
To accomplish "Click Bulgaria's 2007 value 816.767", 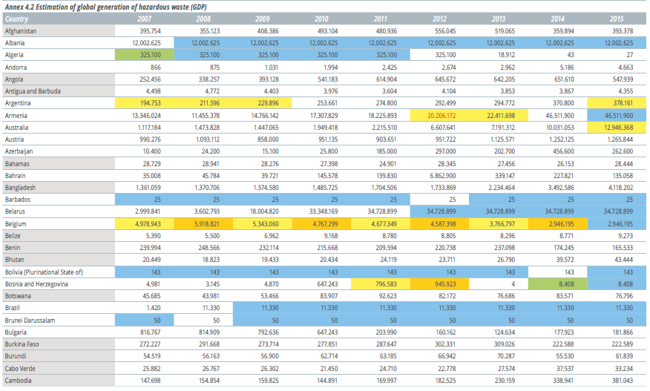I will coord(150,332).
